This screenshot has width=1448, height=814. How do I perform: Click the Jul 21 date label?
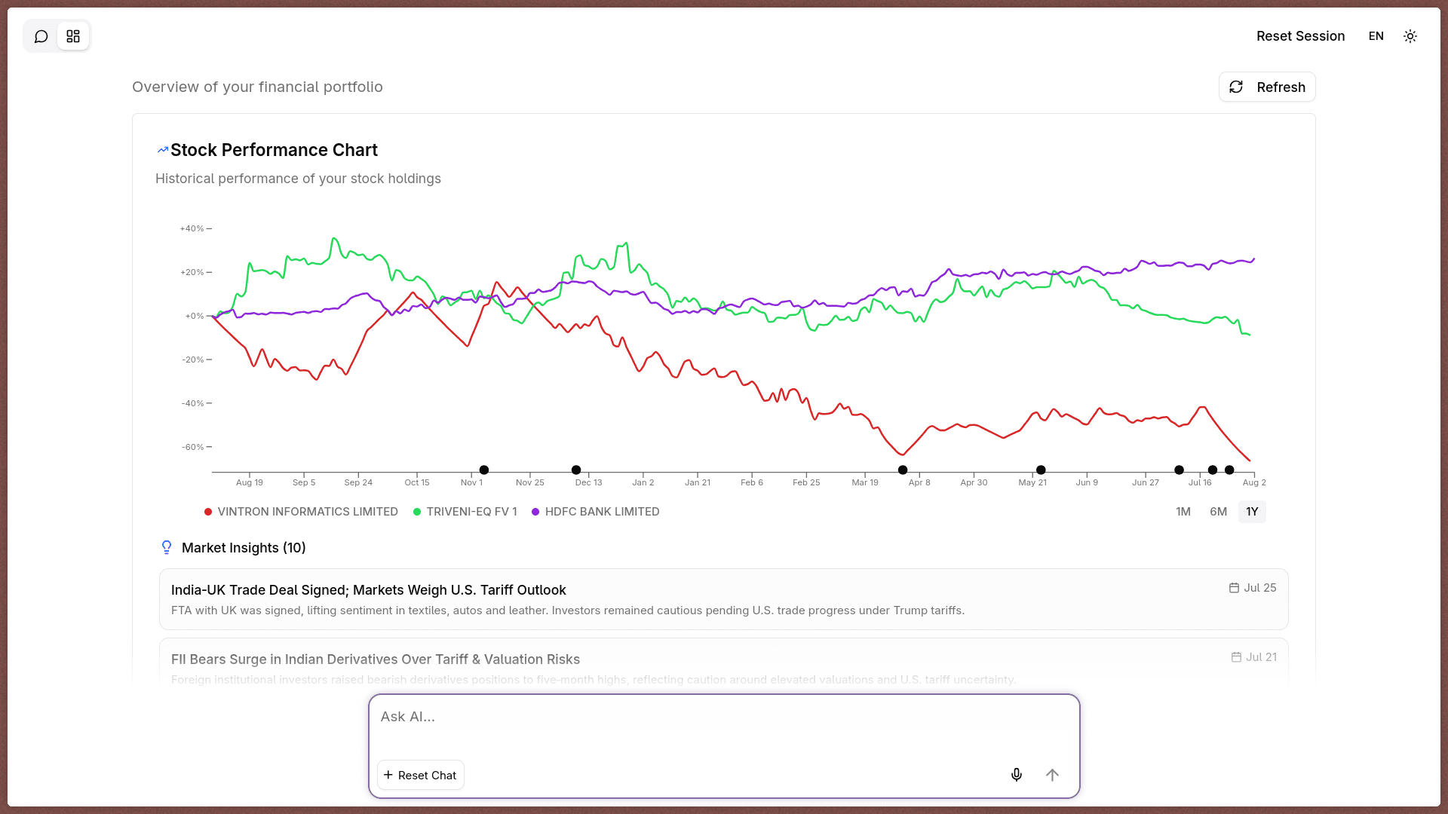click(1261, 657)
